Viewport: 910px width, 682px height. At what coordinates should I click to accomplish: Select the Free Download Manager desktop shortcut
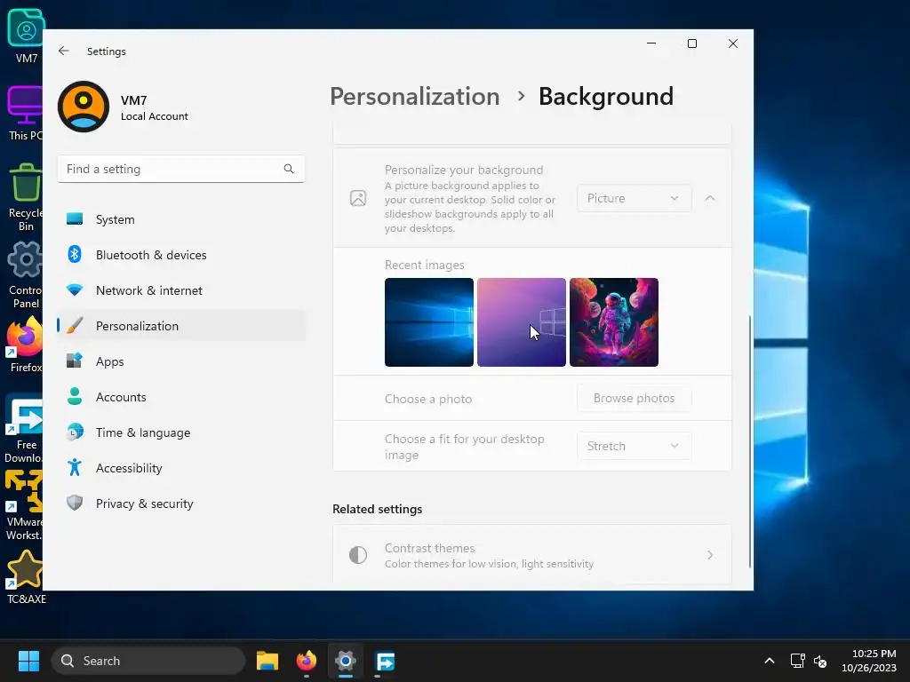point(24,428)
